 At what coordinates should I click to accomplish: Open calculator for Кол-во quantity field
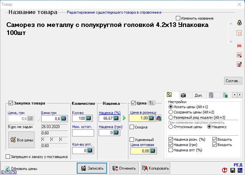(88, 118)
